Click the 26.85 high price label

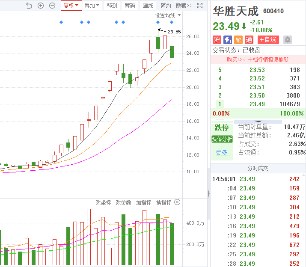tap(174, 32)
